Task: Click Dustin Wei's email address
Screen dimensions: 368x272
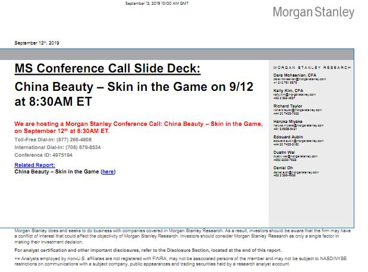Action: point(295,156)
